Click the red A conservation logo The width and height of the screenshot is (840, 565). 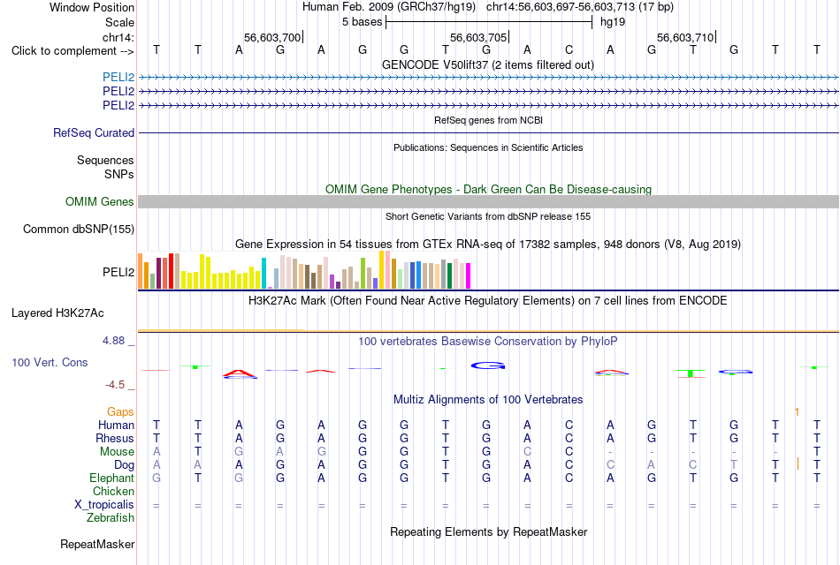[240, 373]
